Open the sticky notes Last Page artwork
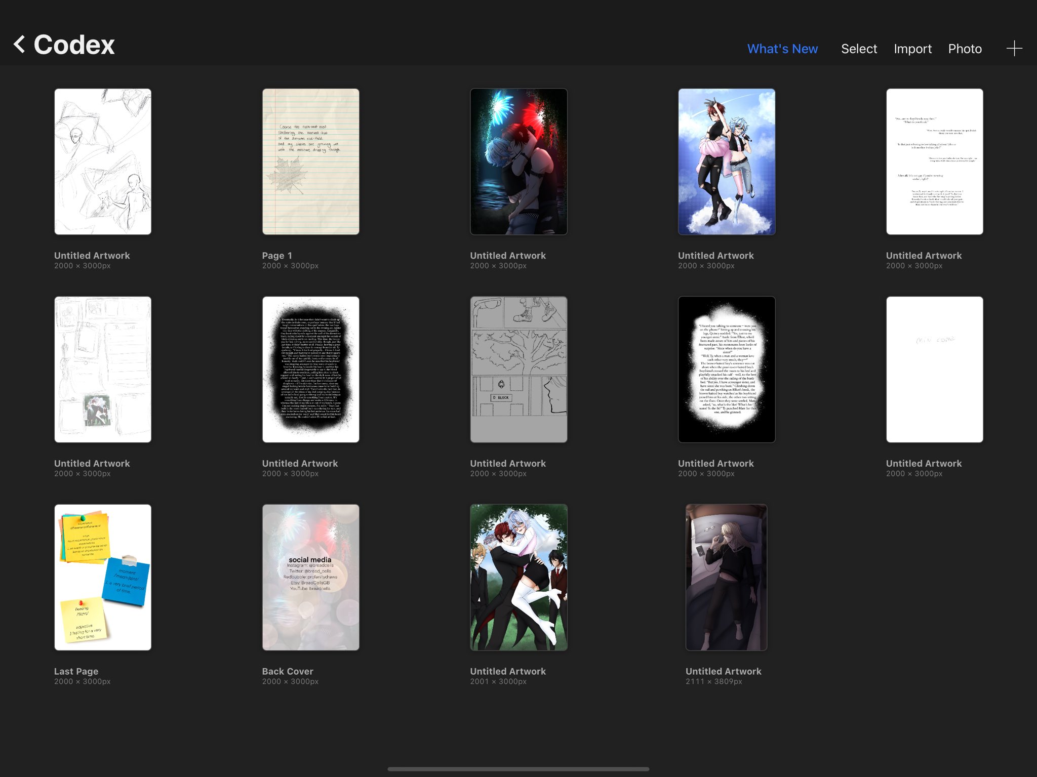Viewport: 1037px width, 777px height. 103,577
